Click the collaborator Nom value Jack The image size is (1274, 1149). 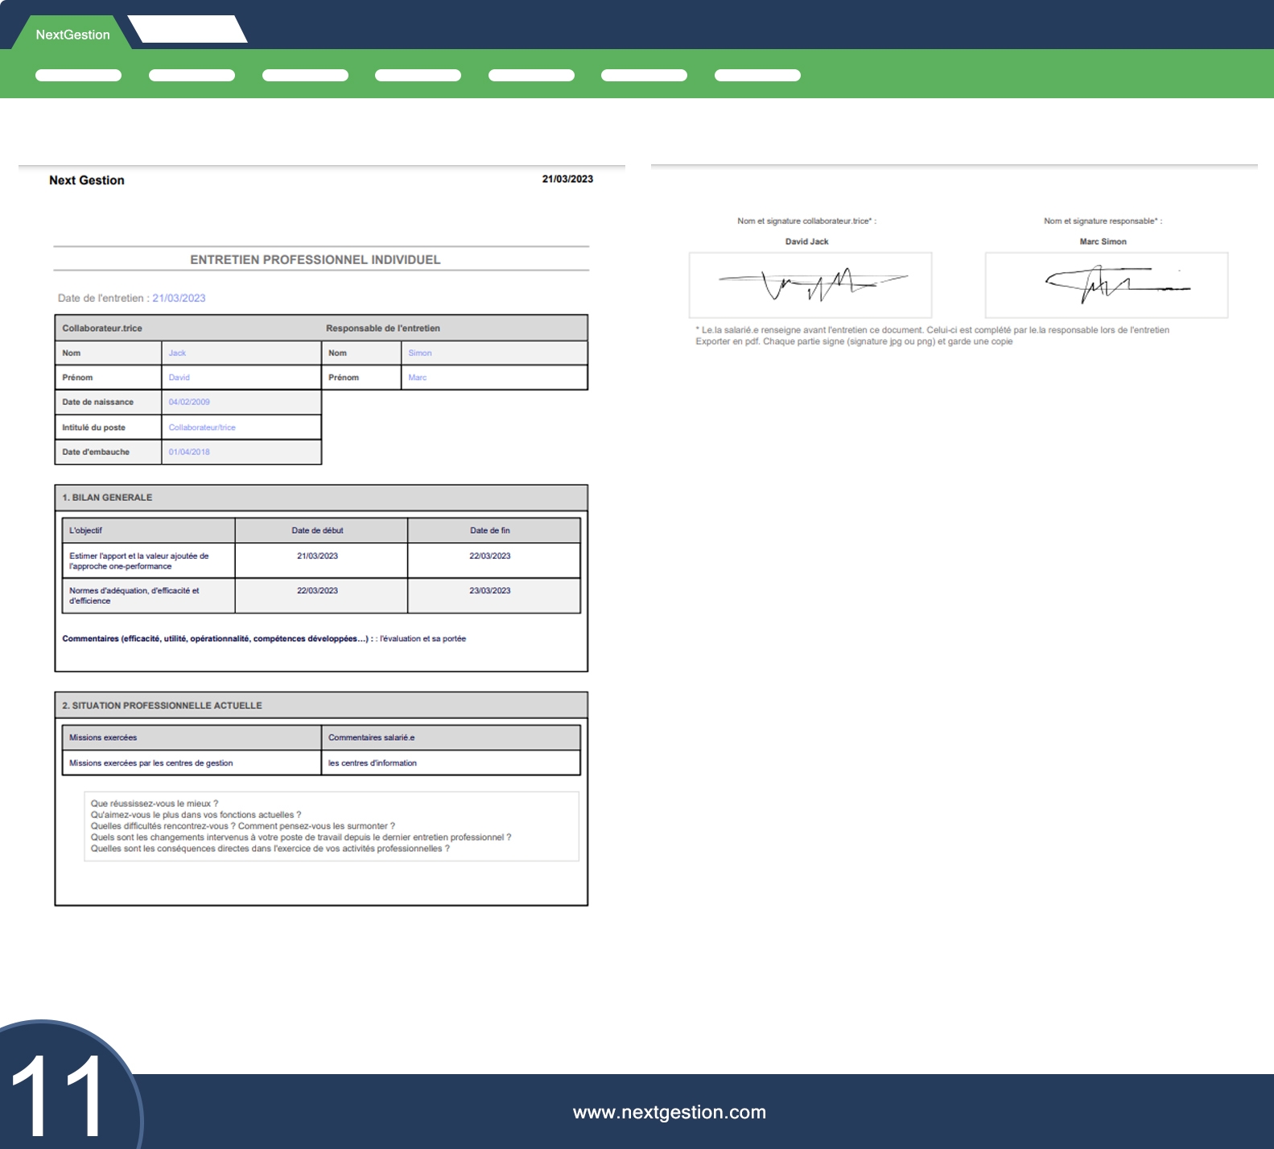tap(177, 353)
